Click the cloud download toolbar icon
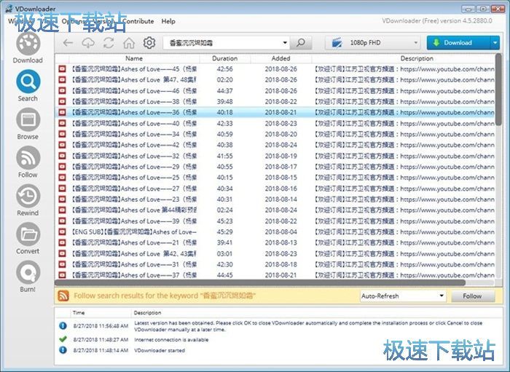 pyautogui.click(x=88, y=42)
